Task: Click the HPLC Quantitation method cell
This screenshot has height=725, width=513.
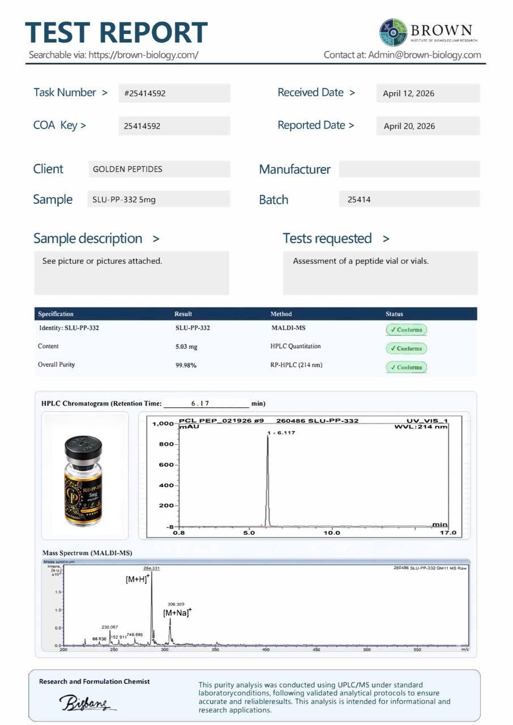Action: point(296,346)
